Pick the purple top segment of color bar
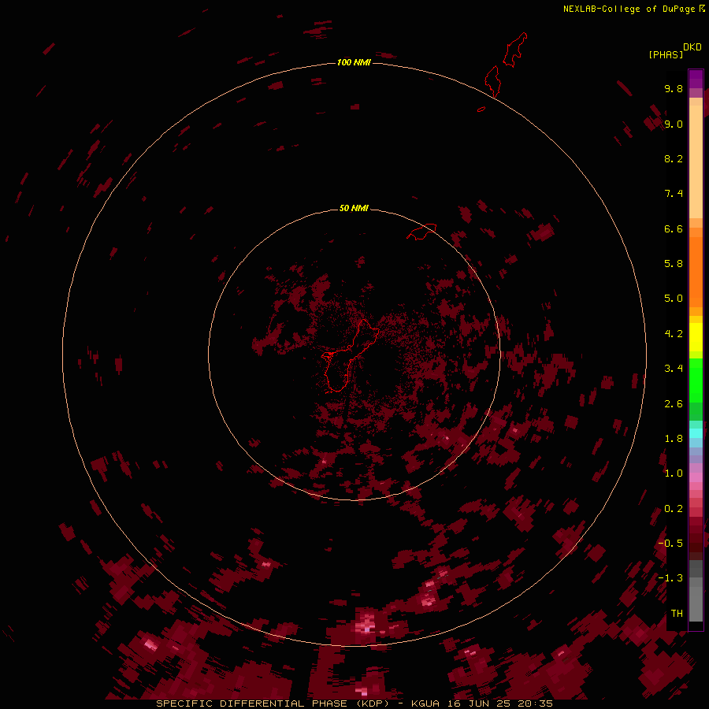The height and width of the screenshot is (709, 709). 696,79
